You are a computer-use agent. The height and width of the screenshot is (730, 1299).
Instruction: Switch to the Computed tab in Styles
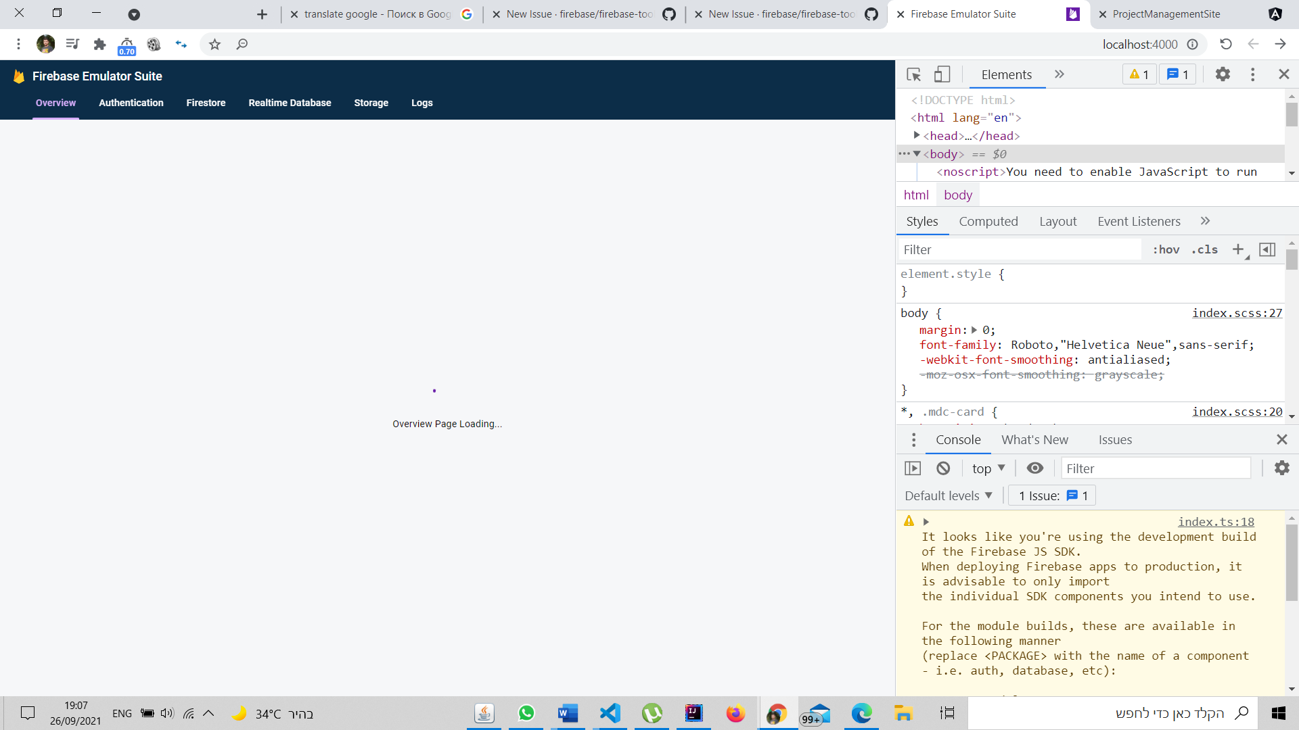click(x=988, y=221)
